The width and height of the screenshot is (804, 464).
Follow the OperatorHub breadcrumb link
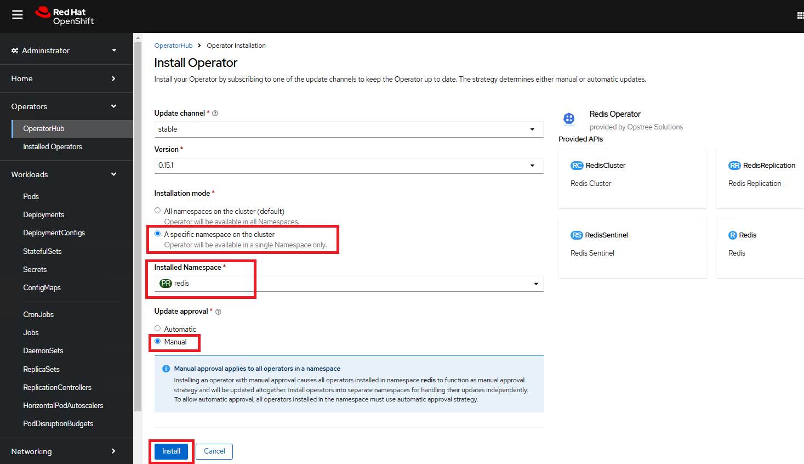point(173,46)
